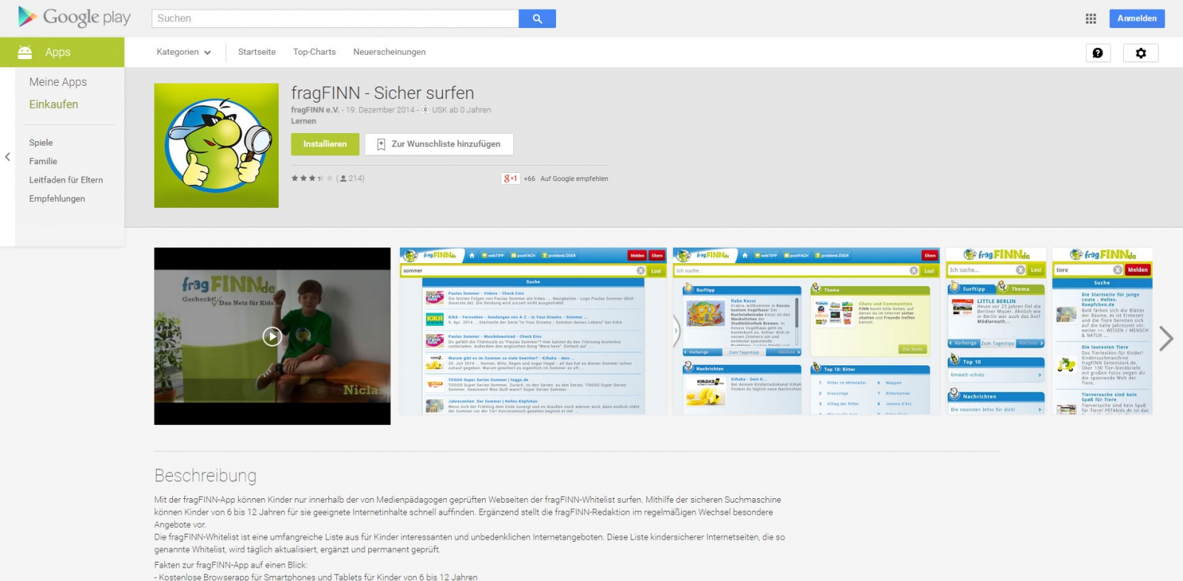
Task: Open the sommer search results screenshot
Action: click(x=533, y=331)
